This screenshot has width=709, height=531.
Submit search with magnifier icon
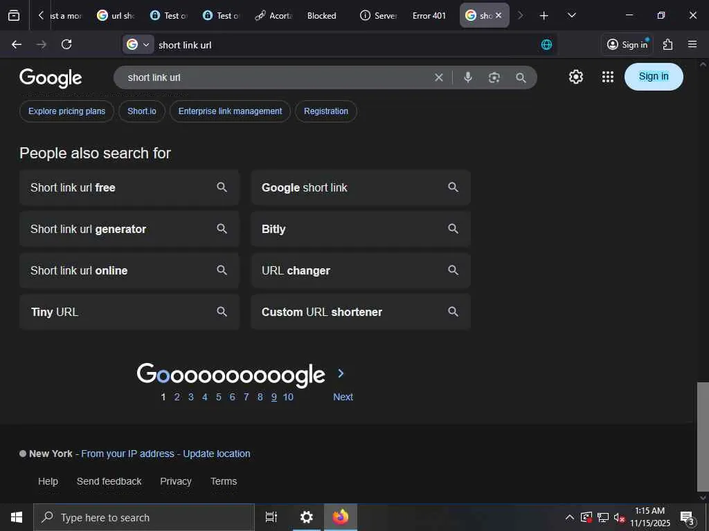coord(521,77)
